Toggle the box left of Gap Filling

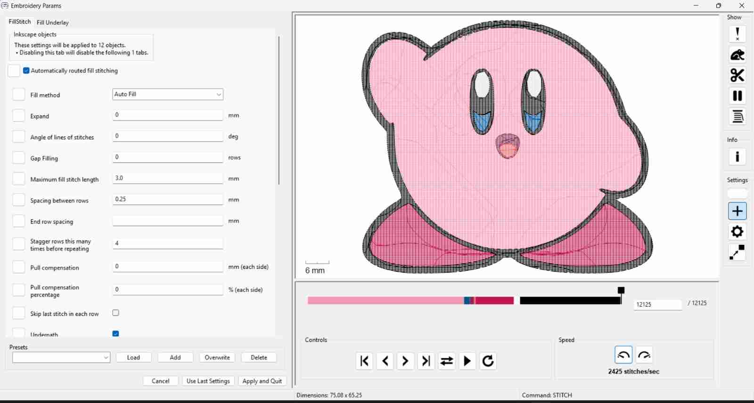19,158
